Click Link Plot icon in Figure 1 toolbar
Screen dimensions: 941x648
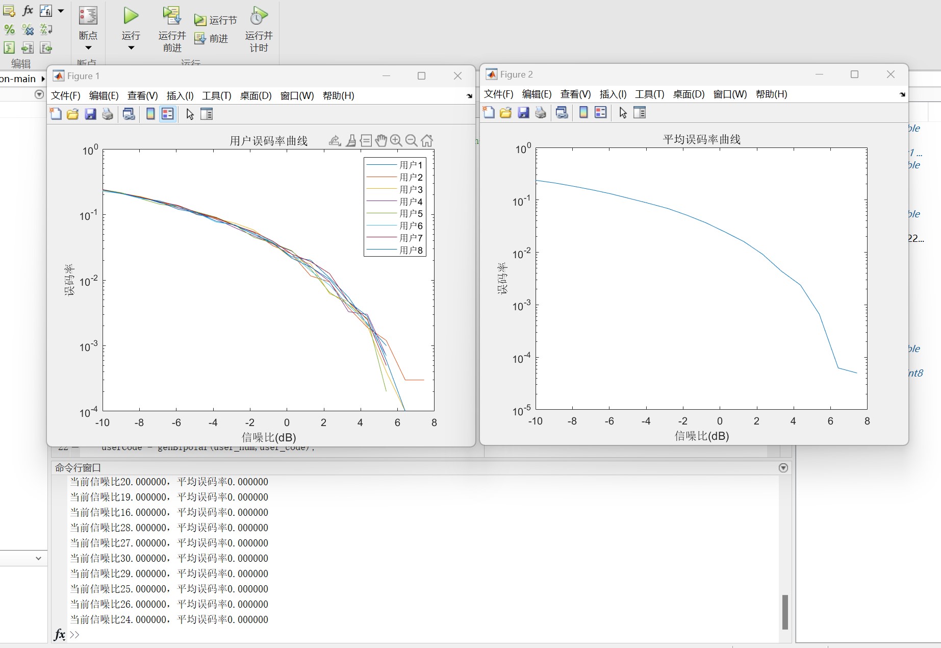pyautogui.click(x=129, y=114)
